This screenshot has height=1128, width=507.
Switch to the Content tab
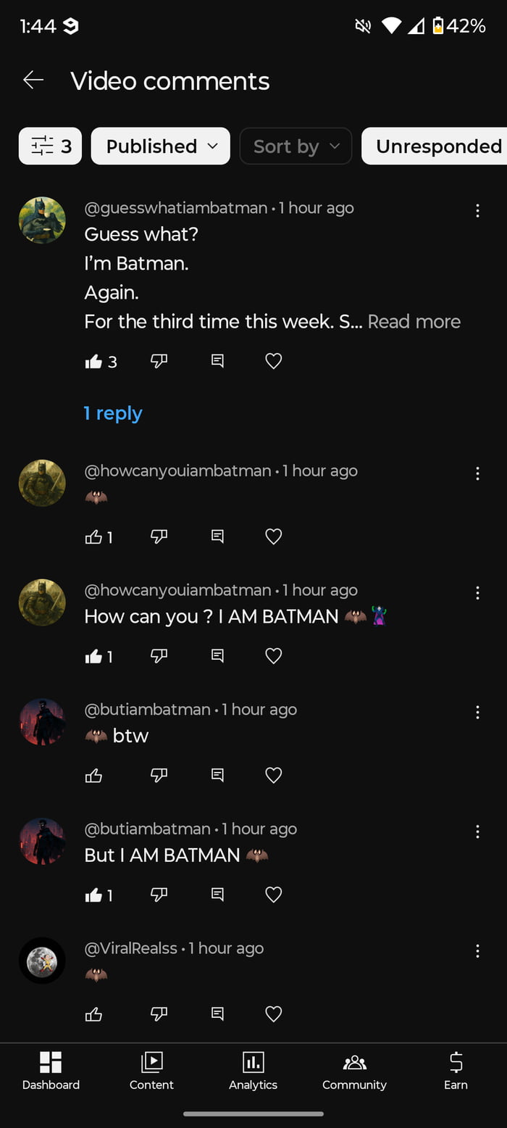pos(151,1071)
